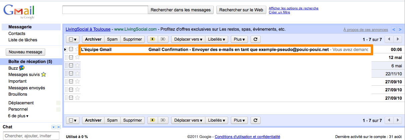Viewport: 405px width, 140px height.
Task: Go to newer messages arrow, bottom toolbar
Action: point(389,120)
